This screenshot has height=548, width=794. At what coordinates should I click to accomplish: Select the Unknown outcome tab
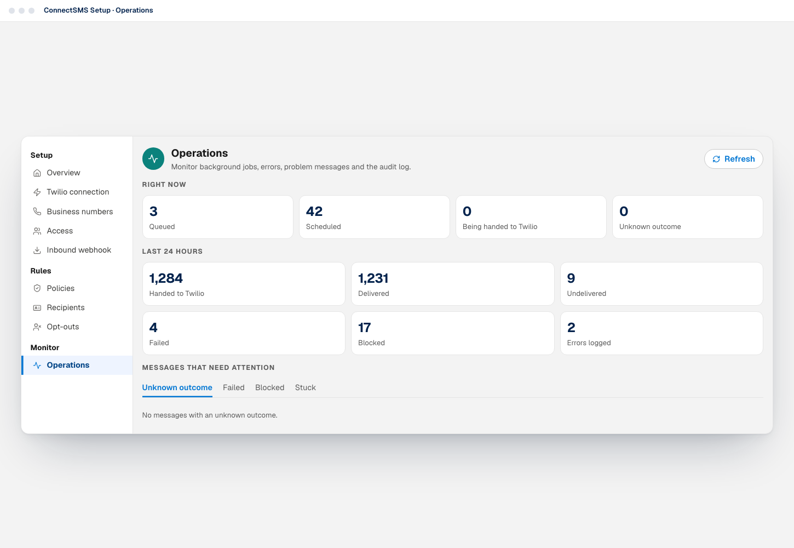tap(177, 387)
